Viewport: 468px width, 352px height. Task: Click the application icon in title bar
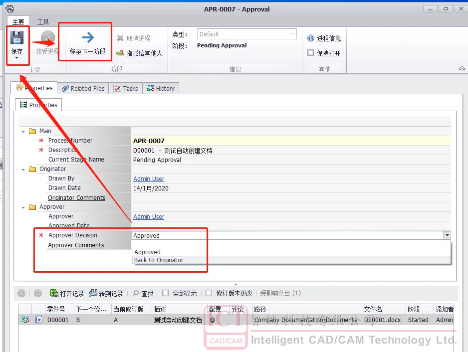tap(9, 9)
